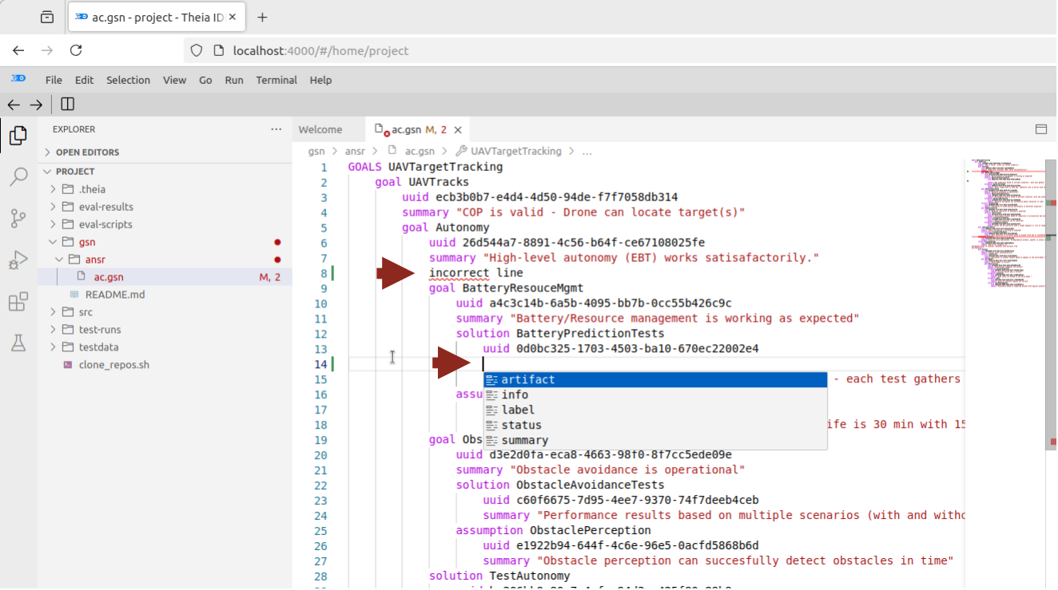Click 'goal BatteryResouceMgmt' on line 9

click(x=507, y=288)
